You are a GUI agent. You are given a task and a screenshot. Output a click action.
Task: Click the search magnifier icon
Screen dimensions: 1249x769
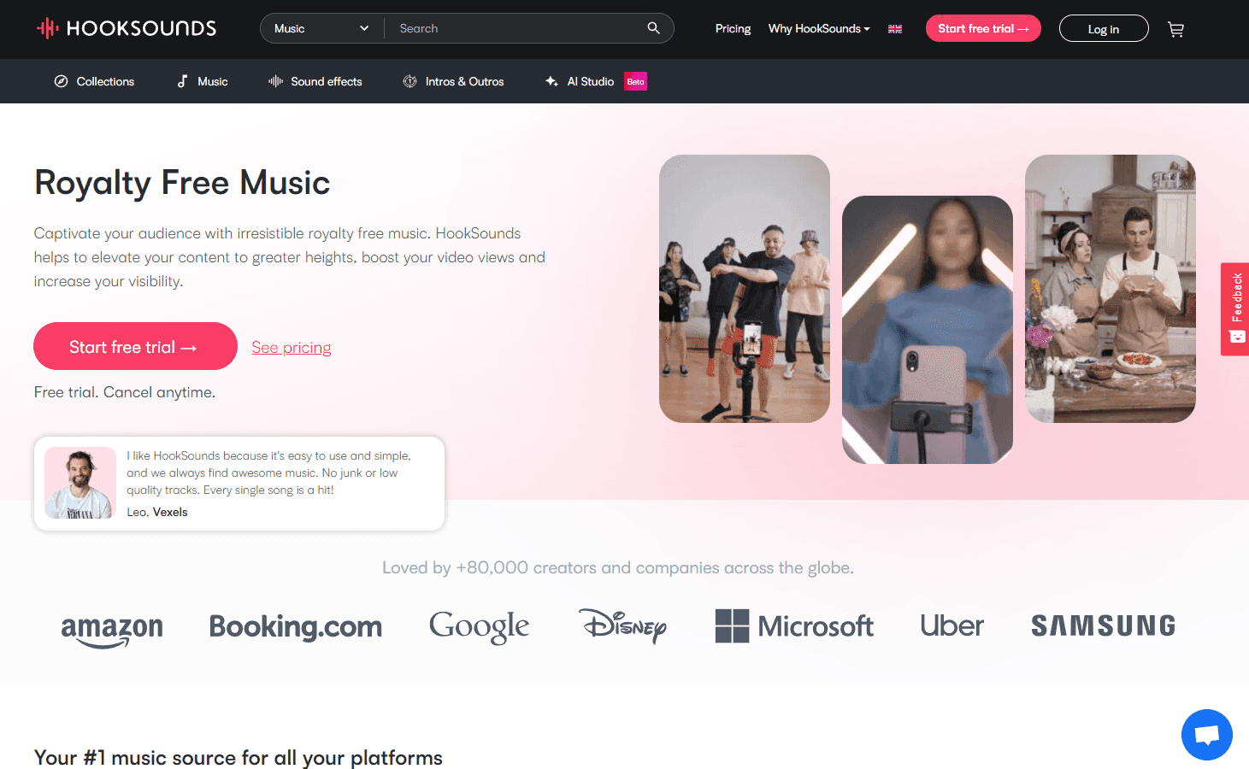[653, 28]
